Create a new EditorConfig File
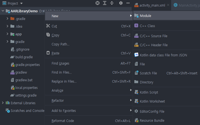This screenshot has width=200, height=125. coord(166,111)
